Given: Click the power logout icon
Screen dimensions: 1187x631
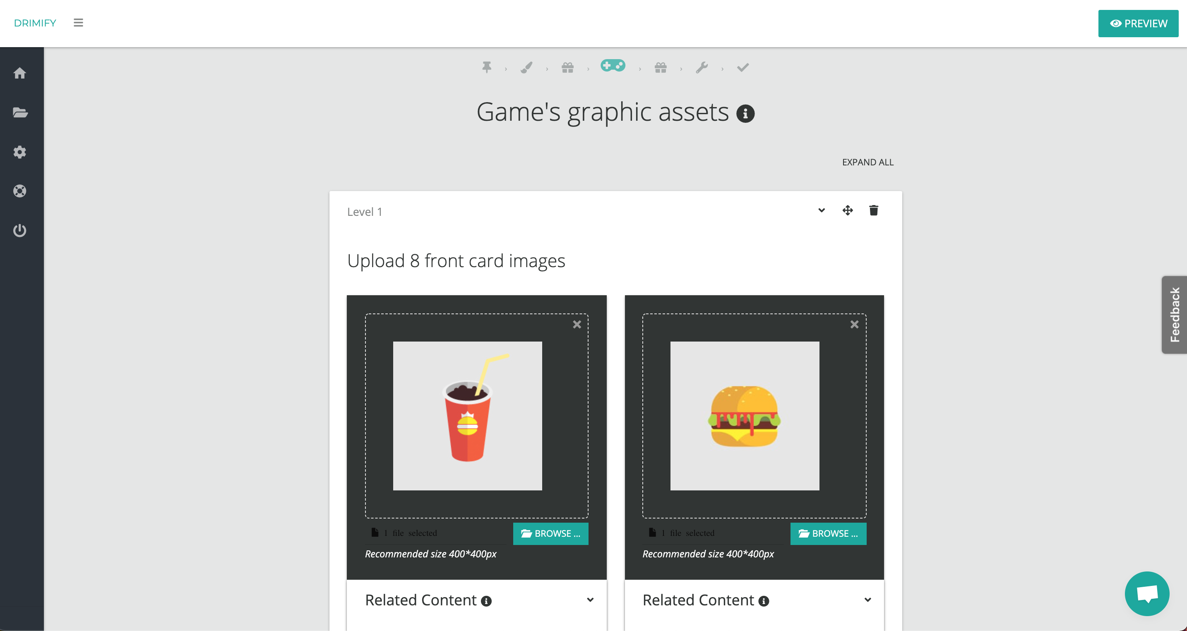Looking at the screenshot, I should click(19, 230).
